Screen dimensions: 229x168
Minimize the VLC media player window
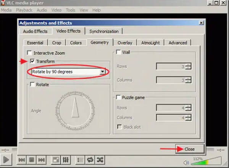pos(210,3)
